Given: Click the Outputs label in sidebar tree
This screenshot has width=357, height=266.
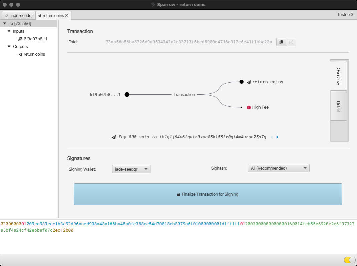Looking at the screenshot, I should [20, 46].
